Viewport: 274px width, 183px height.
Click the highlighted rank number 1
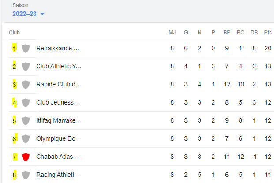tap(14, 48)
